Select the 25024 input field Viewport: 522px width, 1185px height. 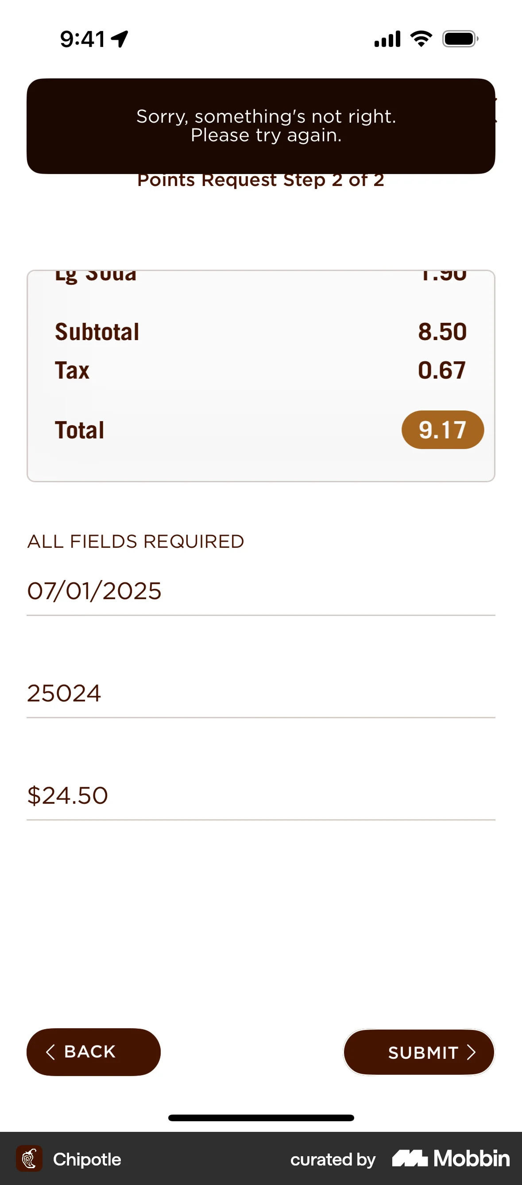(260, 693)
